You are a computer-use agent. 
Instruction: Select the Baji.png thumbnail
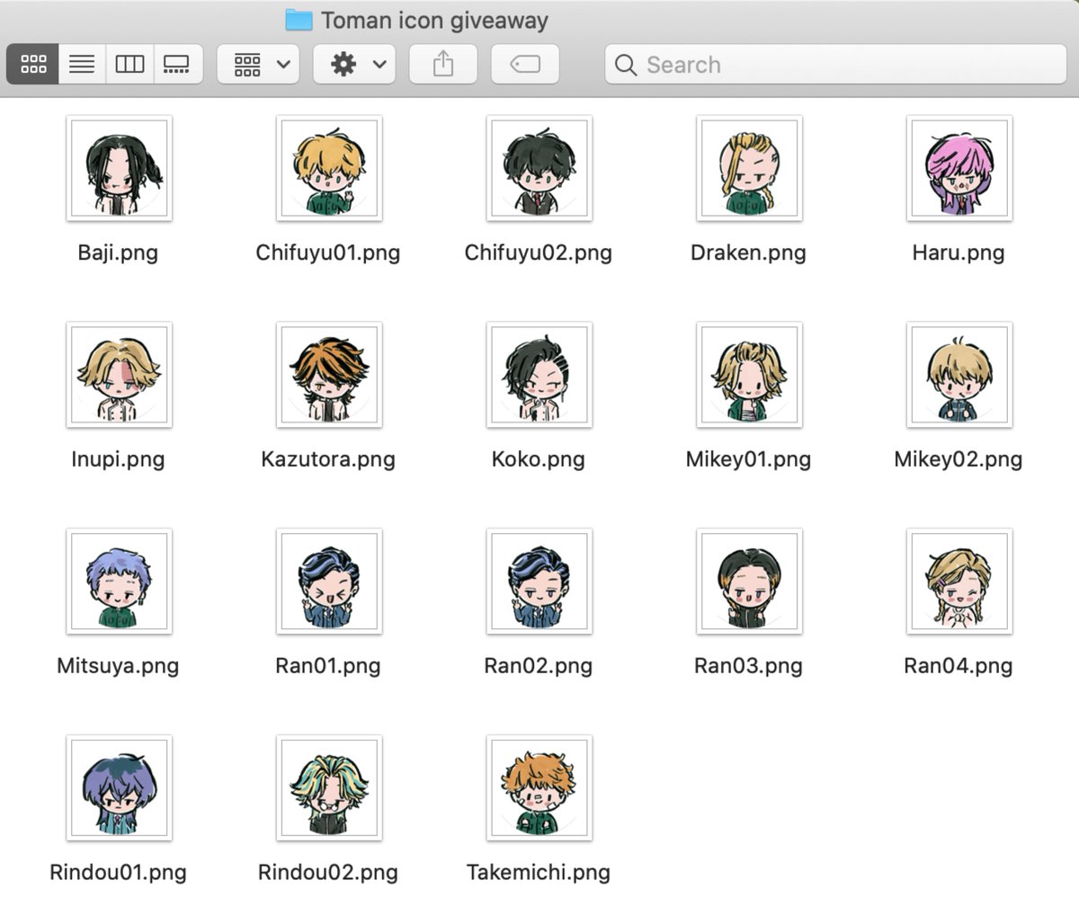click(x=119, y=168)
